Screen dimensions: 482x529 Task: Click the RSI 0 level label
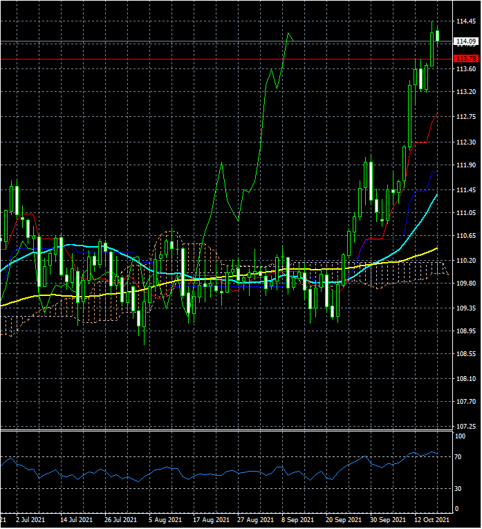(456, 509)
